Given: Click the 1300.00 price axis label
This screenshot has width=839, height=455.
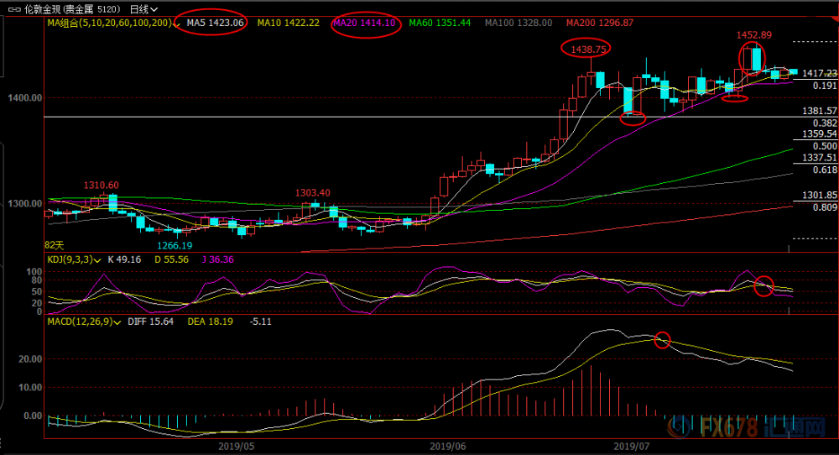Looking at the screenshot, I should pos(24,204).
